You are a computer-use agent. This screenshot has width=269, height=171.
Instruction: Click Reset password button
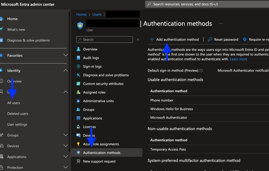tap(223, 40)
